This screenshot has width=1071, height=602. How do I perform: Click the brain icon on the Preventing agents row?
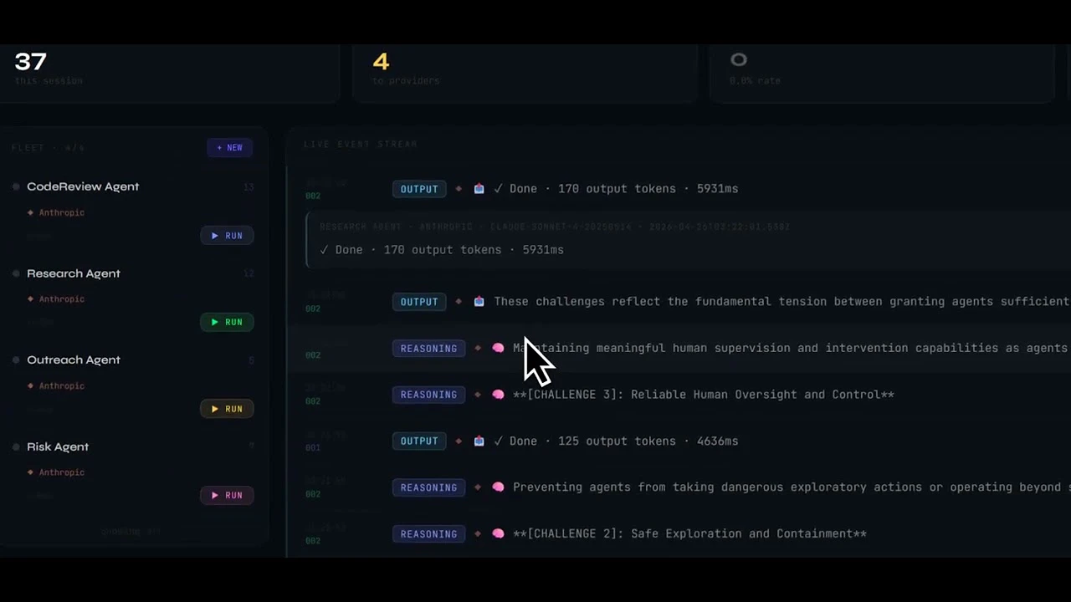[498, 487]
